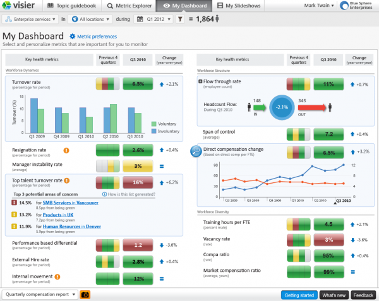Select the Q3 2010 marker on compensation chart
The width and height of the screenshot is (379, 301).
point(335,203)
